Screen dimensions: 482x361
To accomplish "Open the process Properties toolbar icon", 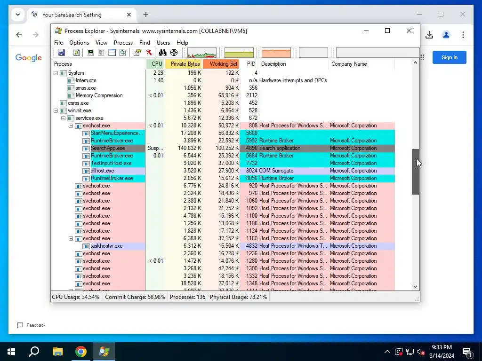I will point(137,53).
